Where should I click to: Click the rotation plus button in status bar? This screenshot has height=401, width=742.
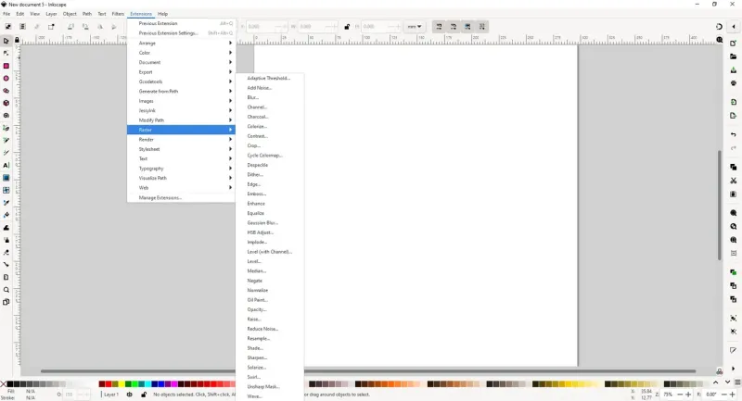pos(732,395)
